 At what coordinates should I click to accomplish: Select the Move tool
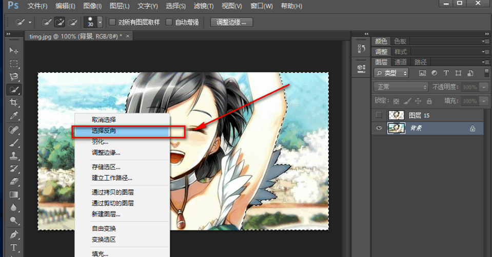(14, 51)
